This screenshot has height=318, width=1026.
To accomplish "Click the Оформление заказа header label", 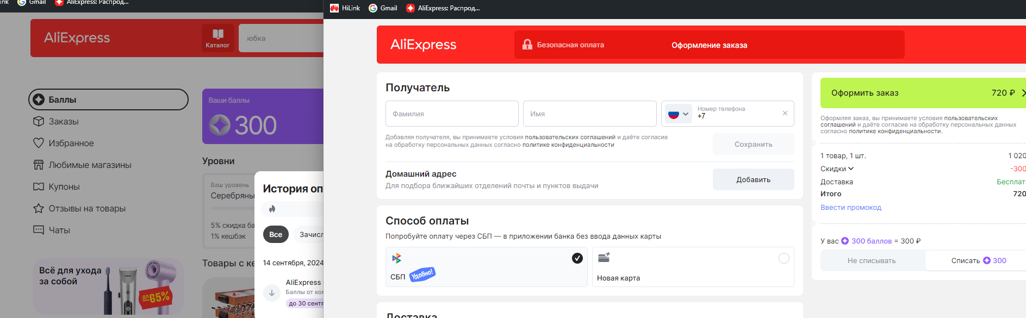I will click(x=709, y=45).
